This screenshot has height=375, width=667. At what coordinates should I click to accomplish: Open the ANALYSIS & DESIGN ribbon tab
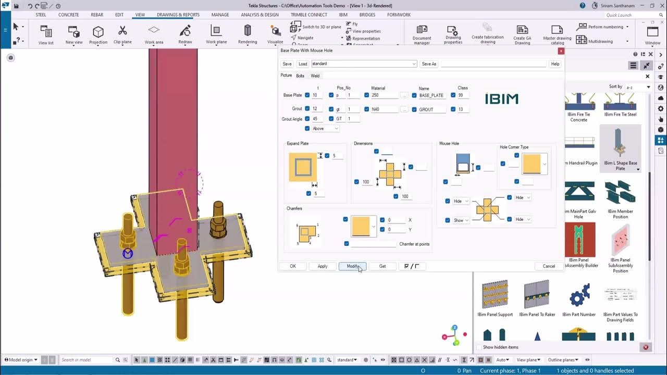click(260, 15)
